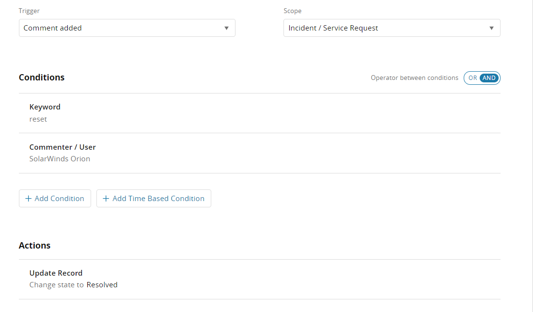Click the SolarWinds Orion commenter value

pos(60,159)
